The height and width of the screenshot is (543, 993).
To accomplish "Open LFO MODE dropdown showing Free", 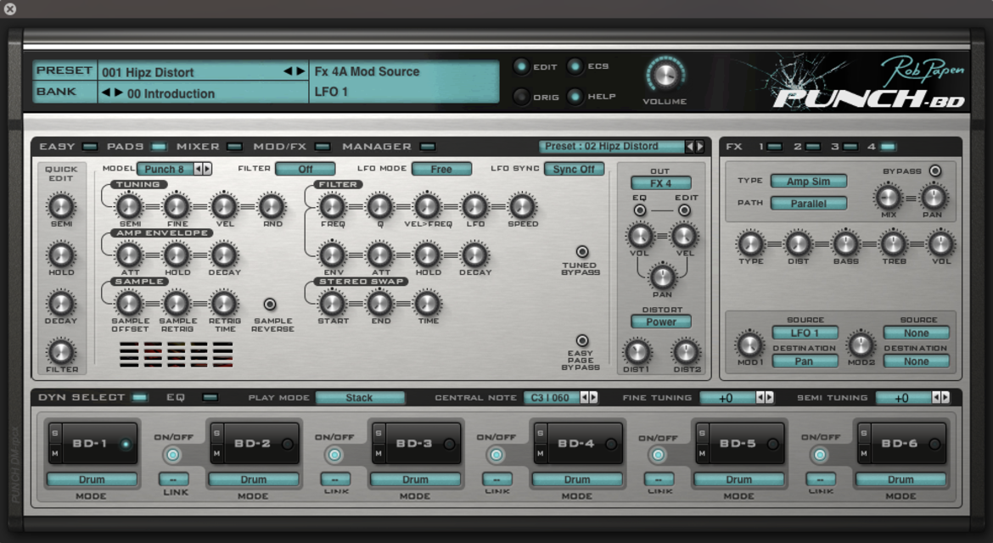I will point(441,169).
